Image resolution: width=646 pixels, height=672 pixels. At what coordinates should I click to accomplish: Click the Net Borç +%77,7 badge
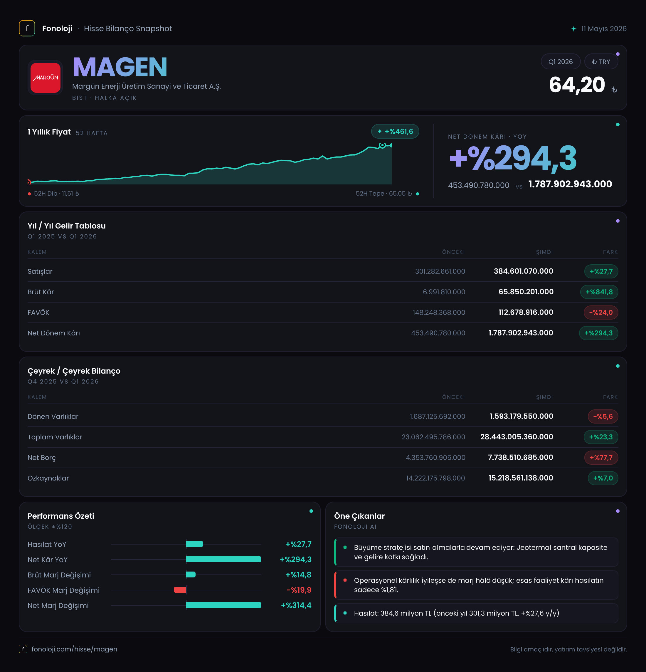(x=601, y=457)
